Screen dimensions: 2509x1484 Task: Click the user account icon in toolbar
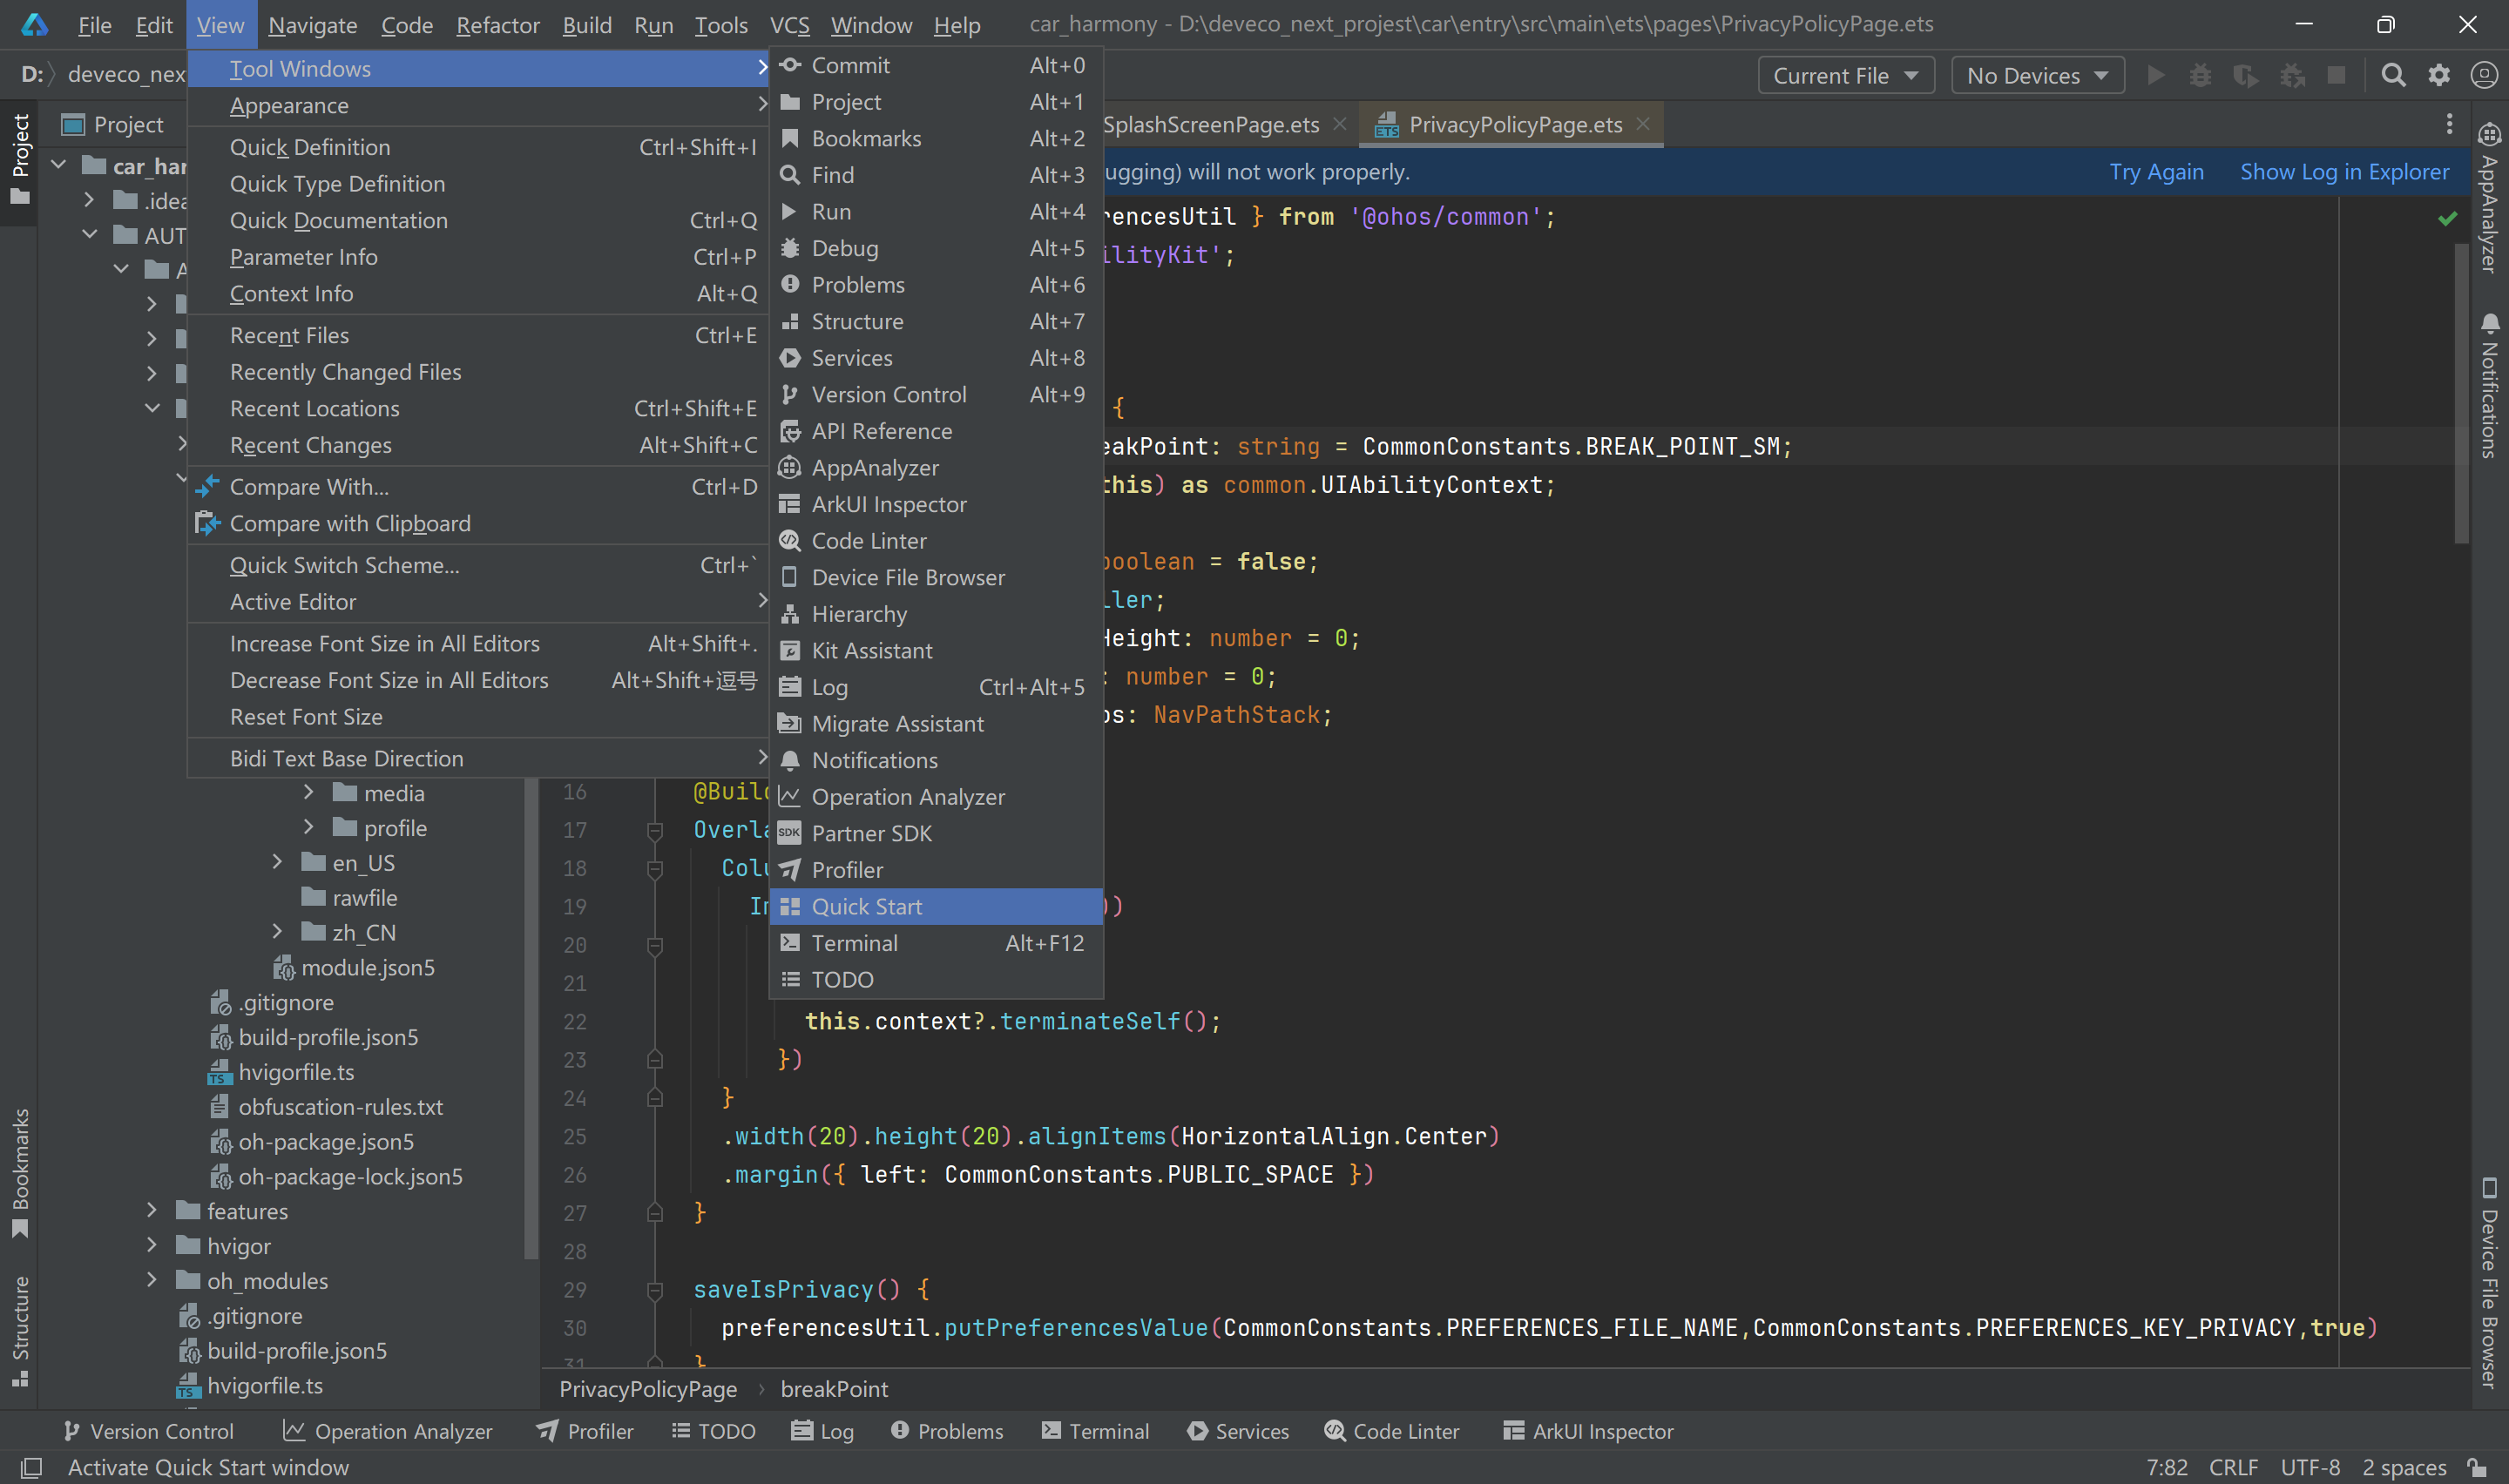point(2484,76)
